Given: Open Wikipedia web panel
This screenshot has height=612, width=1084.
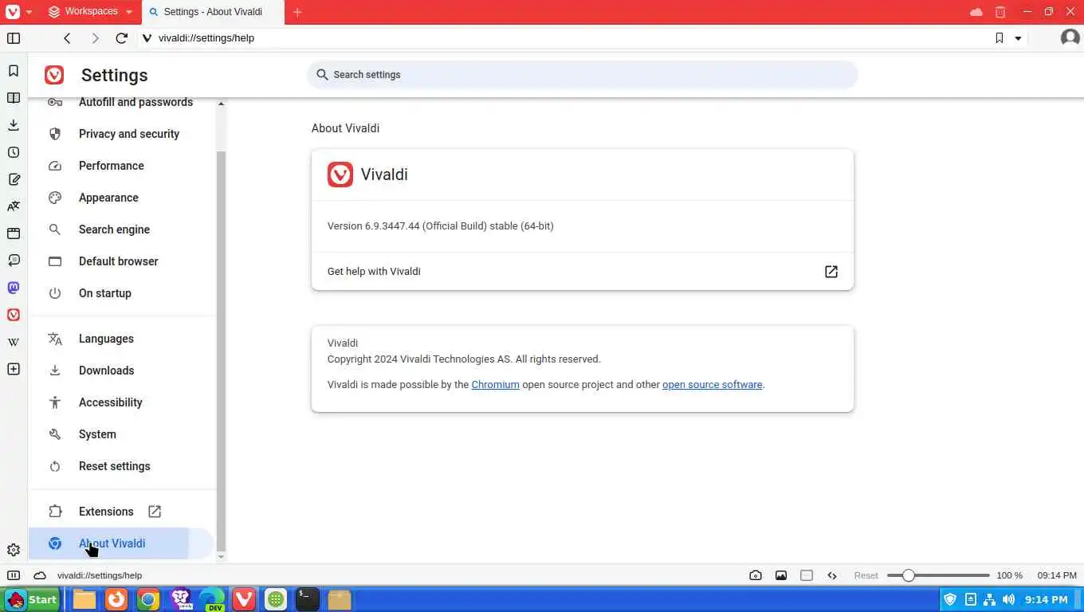Looking at the screenshot, I should pyautogui.click(x=14, y=342).
